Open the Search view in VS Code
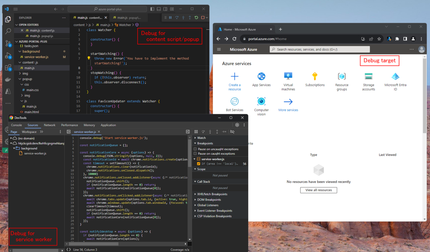430x252 pixels. (x=8, y=31)
